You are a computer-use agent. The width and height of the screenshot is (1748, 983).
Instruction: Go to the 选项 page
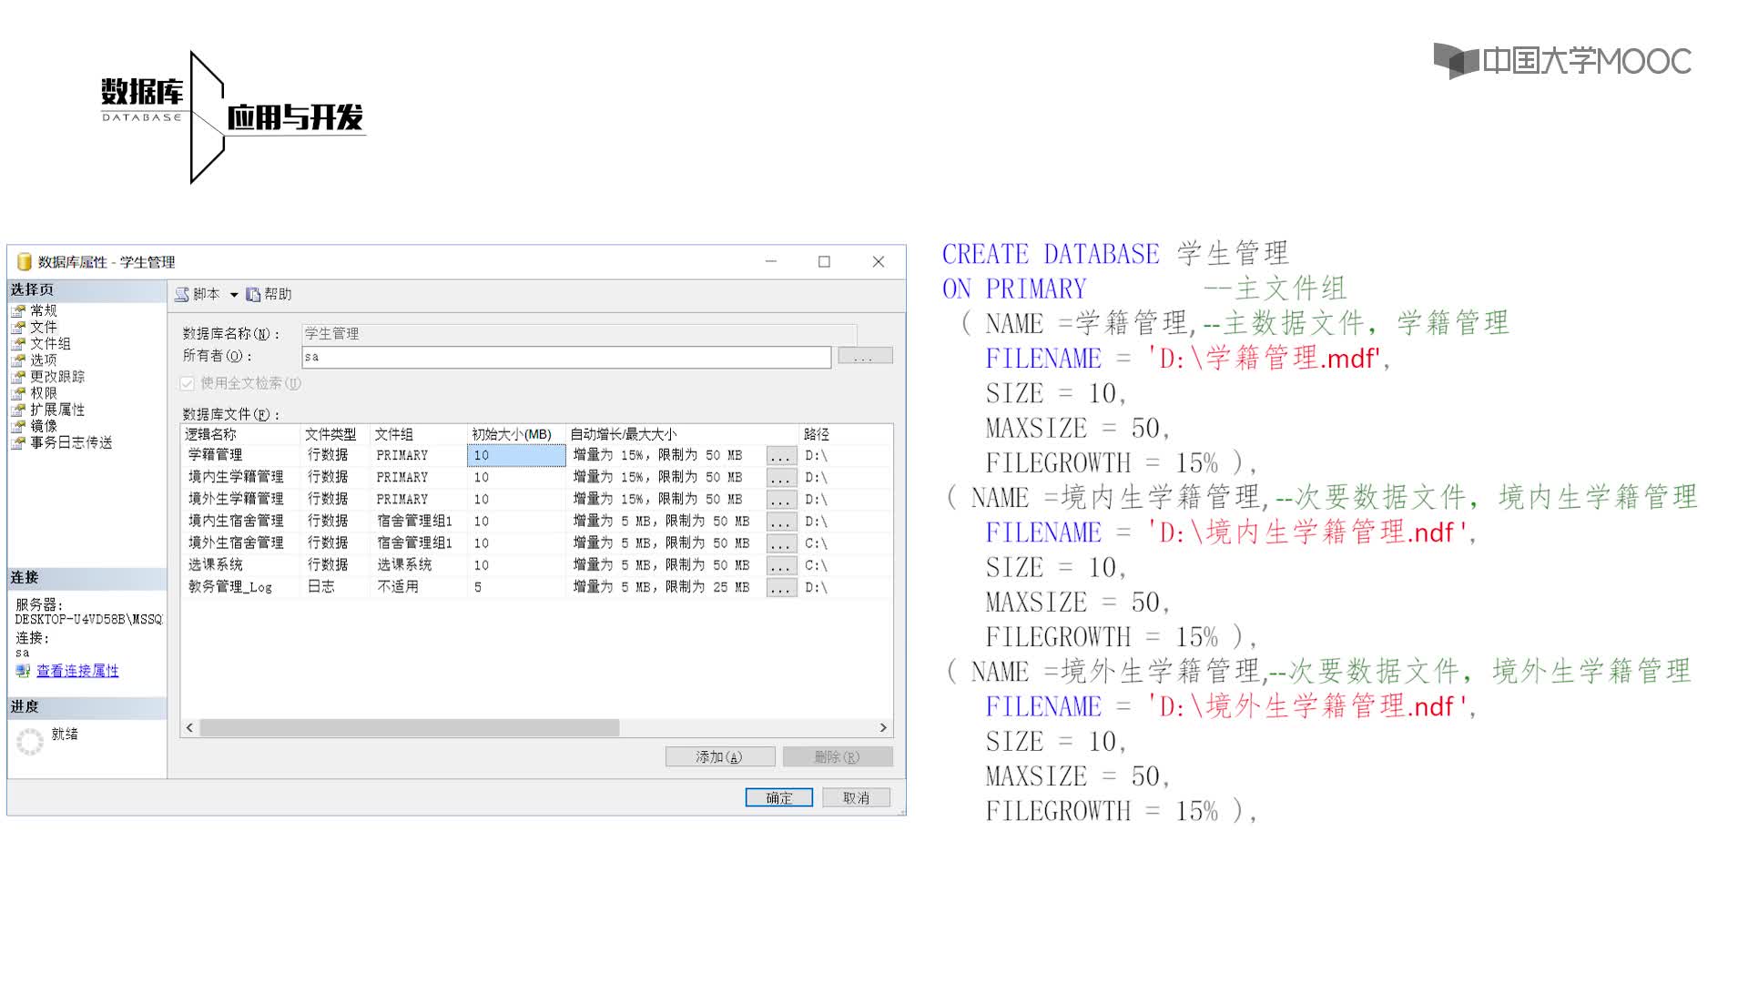43,360
